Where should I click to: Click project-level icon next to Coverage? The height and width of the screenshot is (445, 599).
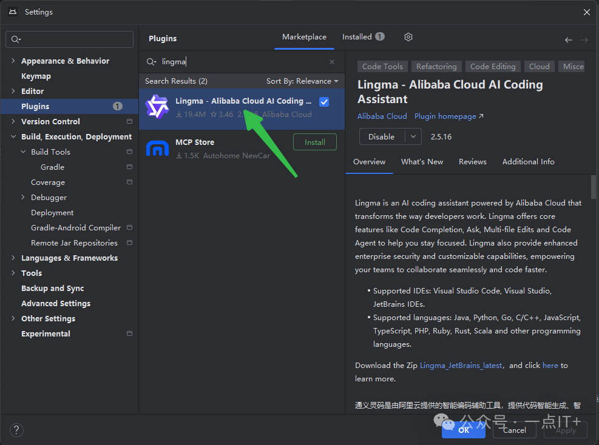[x=129, y=182]
